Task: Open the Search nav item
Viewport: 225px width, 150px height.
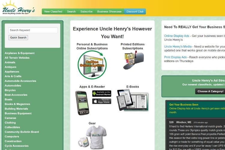Action: coord(71,11)
